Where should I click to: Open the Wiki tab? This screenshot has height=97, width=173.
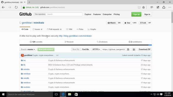(69, 29)
